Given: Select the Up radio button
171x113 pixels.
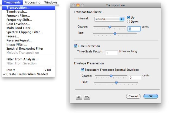Looking at the screenshot, I should (128, 17).
